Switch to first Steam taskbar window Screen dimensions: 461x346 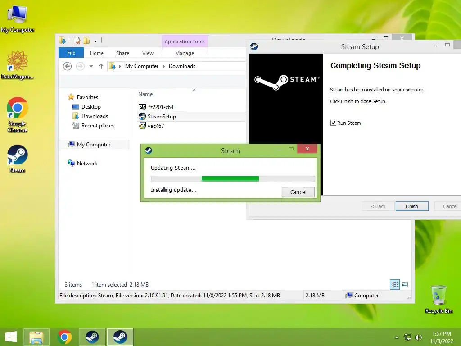tap(92, 337)
